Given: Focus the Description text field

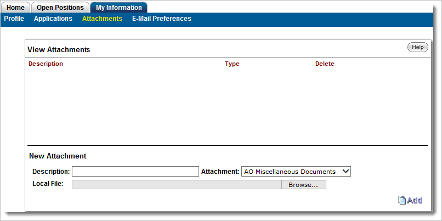Looking at the screenshot, I should [135, 172].
